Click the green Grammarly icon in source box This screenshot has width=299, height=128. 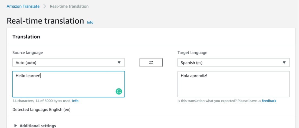[119, 92]
